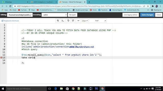Open Facebook bookmark
Viewport: 163px width, 91px height.
[103, 10]
